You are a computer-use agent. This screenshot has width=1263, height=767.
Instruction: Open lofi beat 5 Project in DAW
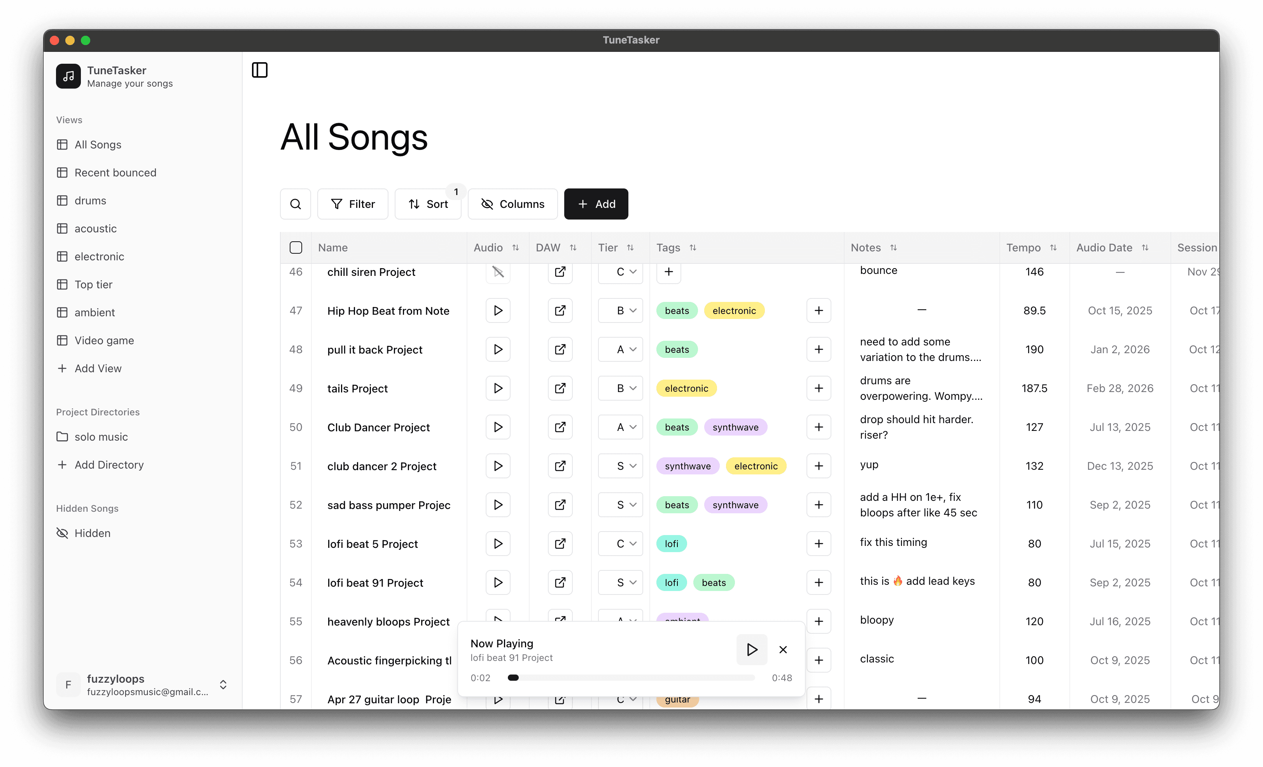[x=560, y=544]
